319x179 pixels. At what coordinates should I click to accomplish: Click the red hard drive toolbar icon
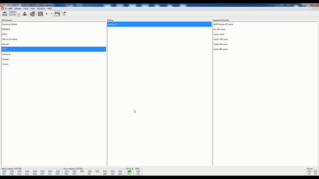click(x=33, y=14)
